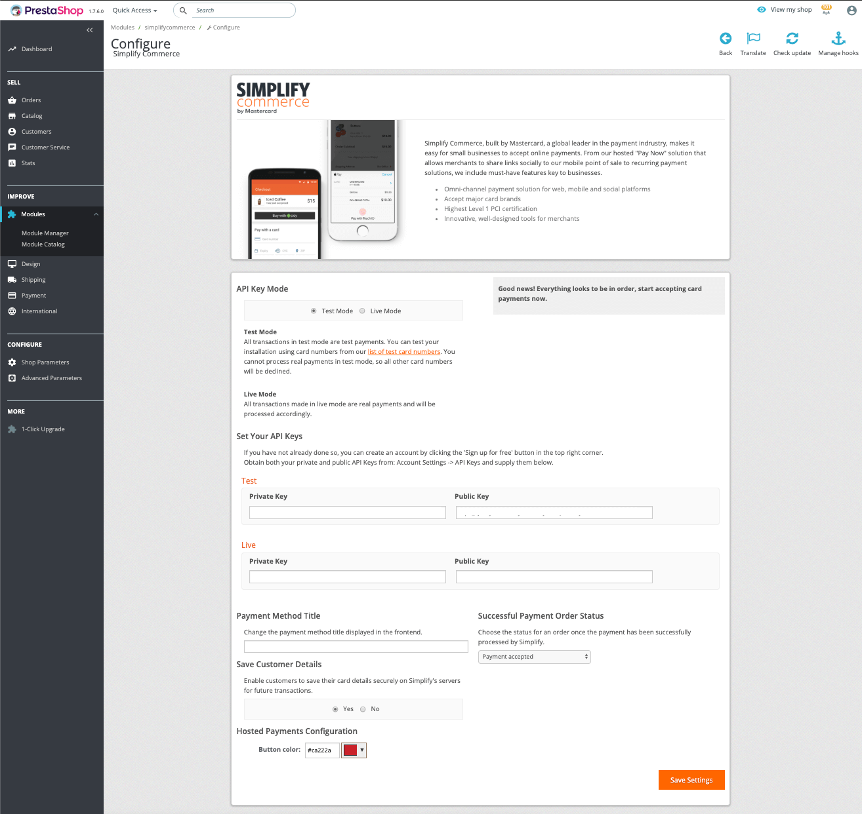The image size is (862, 814).
Task: Click the button color hex code field
Action: (322, 750)
